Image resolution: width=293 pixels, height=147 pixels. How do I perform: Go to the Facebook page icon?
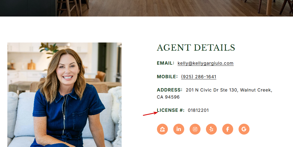pyautogui.click(x=228, y=129)
